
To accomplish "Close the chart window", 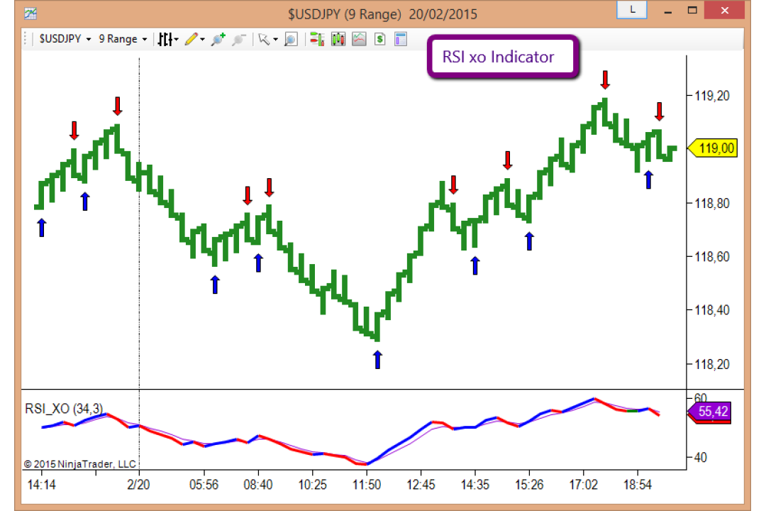I will coord(724,10).
